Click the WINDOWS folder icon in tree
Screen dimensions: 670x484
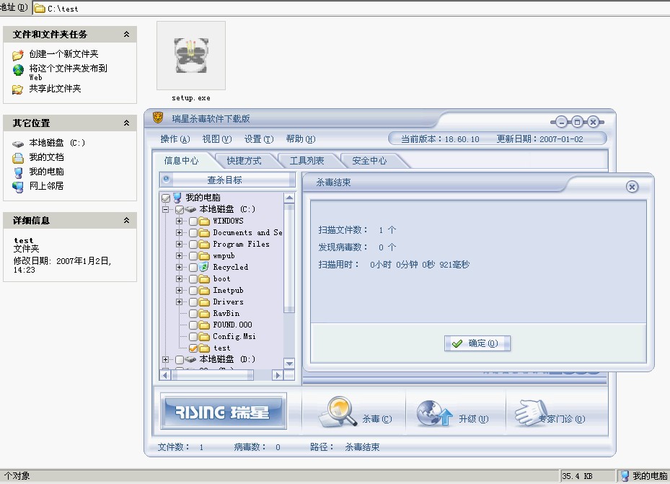(204, 221)
